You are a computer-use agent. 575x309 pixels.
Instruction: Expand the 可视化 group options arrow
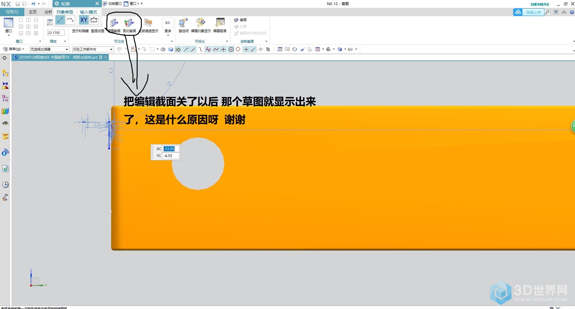pos(227,41)
